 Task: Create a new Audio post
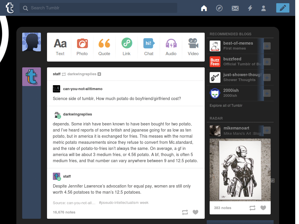171,47
